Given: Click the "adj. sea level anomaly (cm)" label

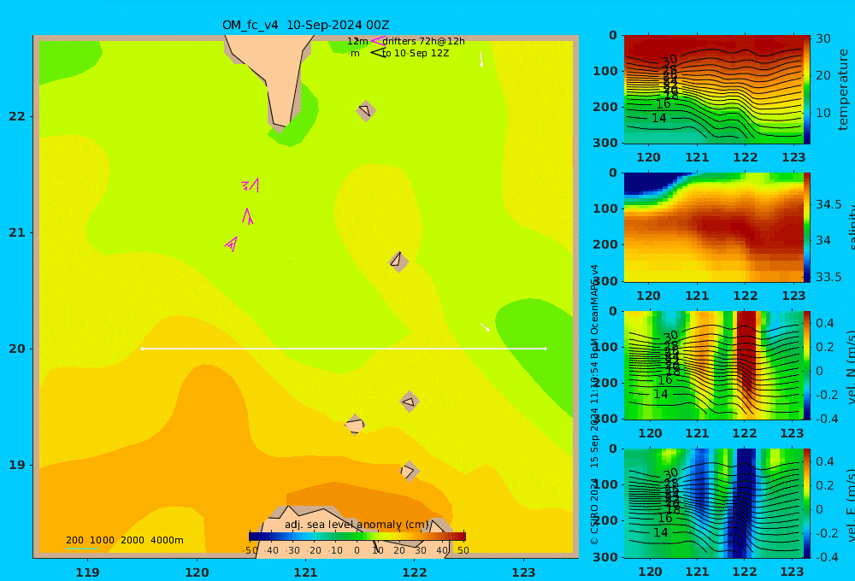Looking at the screenshot, I should [x=357, y=525].
